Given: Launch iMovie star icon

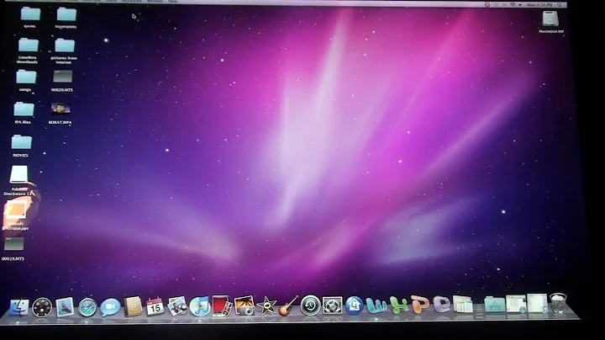Looking at the screenshot, I should (266, 306).
